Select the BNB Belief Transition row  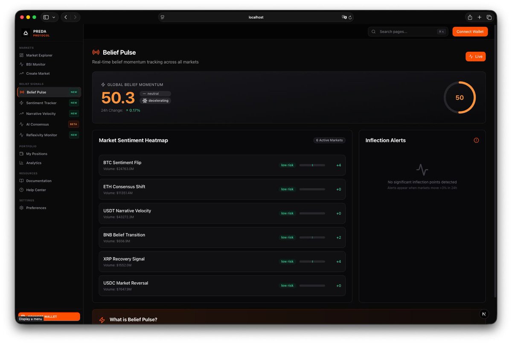(x=222, y=238)
